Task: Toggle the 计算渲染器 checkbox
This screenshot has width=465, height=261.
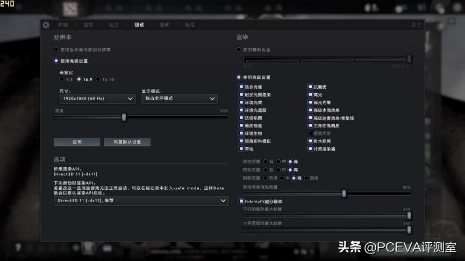Action: tap(310, 148)
